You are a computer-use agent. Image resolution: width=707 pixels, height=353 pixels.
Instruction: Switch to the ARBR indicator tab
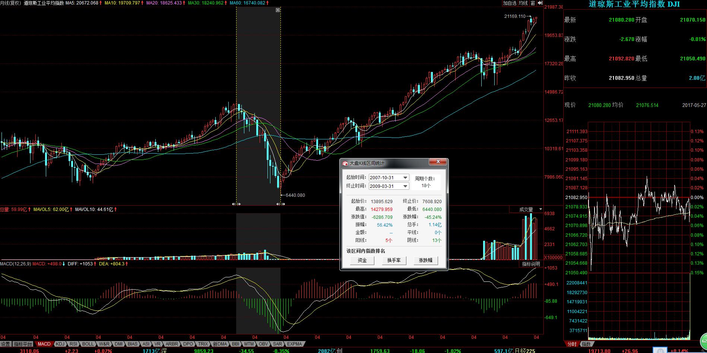tap(172, 344)
